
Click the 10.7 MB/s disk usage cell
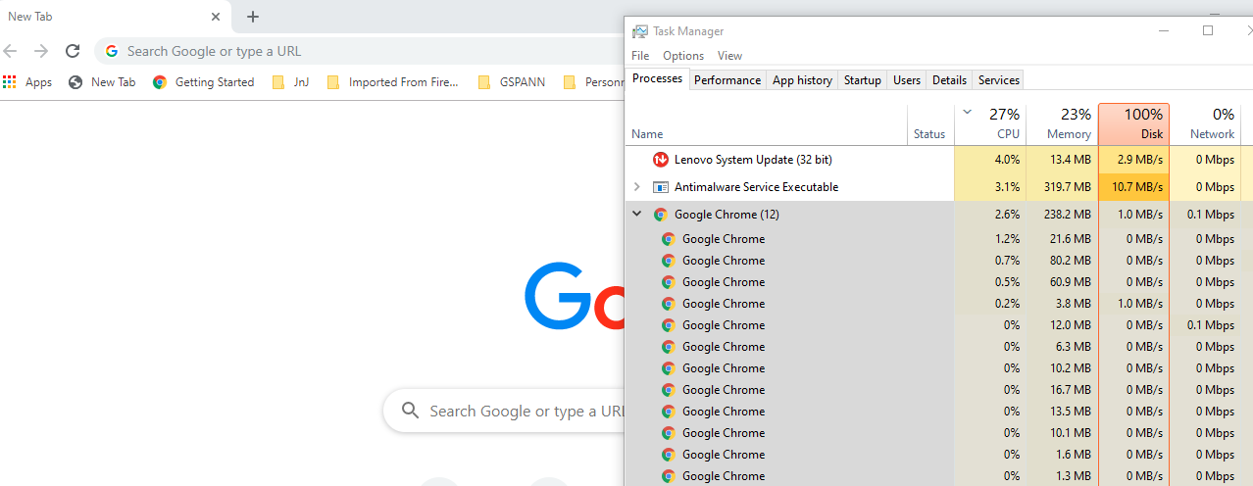pos(1133,187)
